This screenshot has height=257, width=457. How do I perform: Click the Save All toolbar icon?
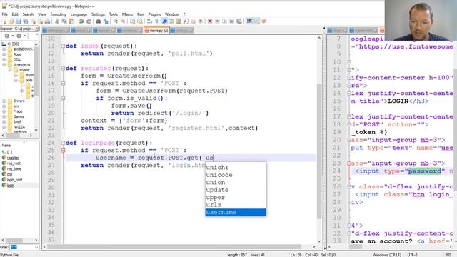tap(26, 21)
